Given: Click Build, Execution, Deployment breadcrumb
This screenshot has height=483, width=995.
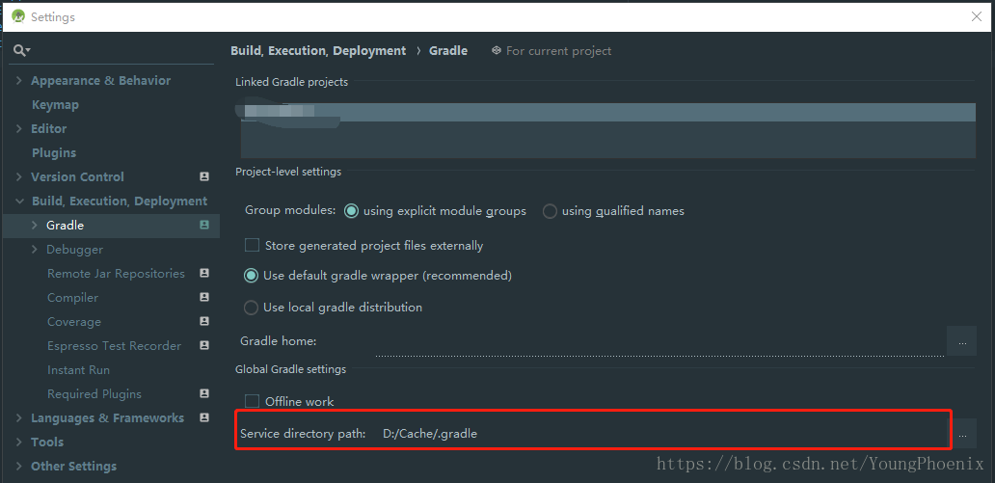Looking at the screenshot, I should click(318, 51).
